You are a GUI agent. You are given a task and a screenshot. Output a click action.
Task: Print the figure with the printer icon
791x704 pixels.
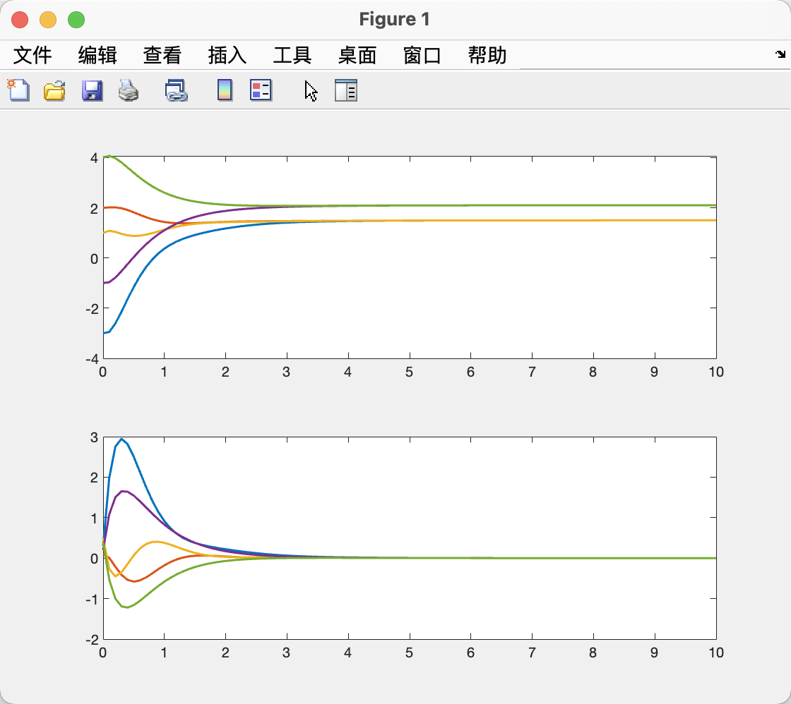(x=129, y=91)
